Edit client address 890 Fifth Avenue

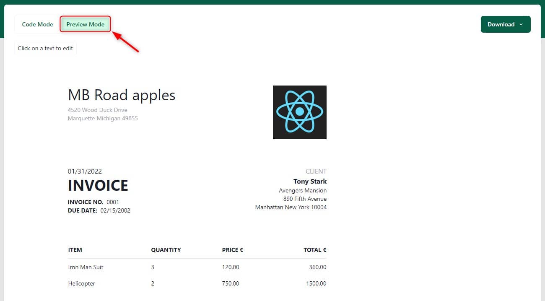(x=305, y=199)
